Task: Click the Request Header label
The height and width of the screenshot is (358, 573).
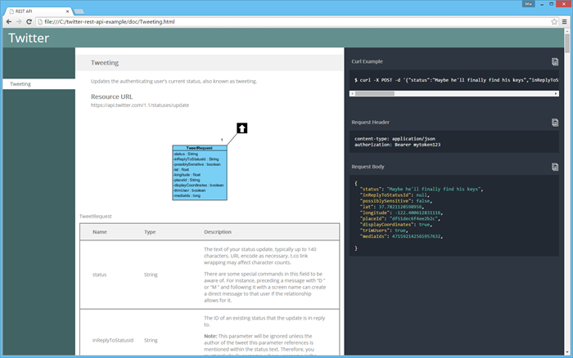Action: point(371,123)
